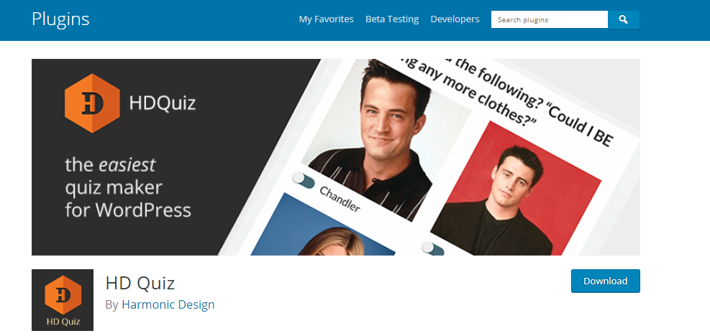Open Developers menu item
This screenshot has height=336, width=710.
(455, 19)
